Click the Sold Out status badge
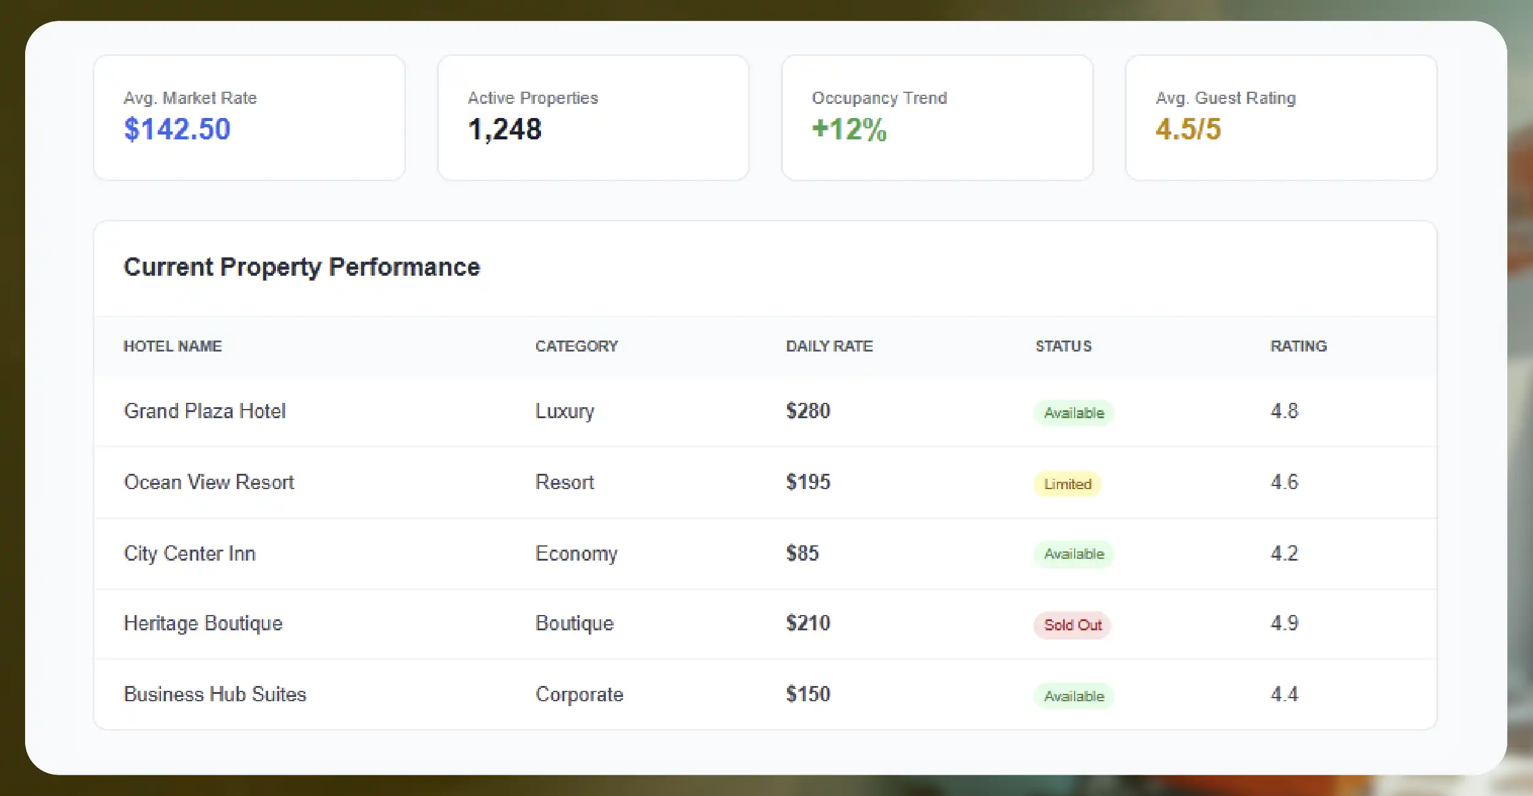1533x796 pixels. pyautogui.click(x=1072, y=625)
